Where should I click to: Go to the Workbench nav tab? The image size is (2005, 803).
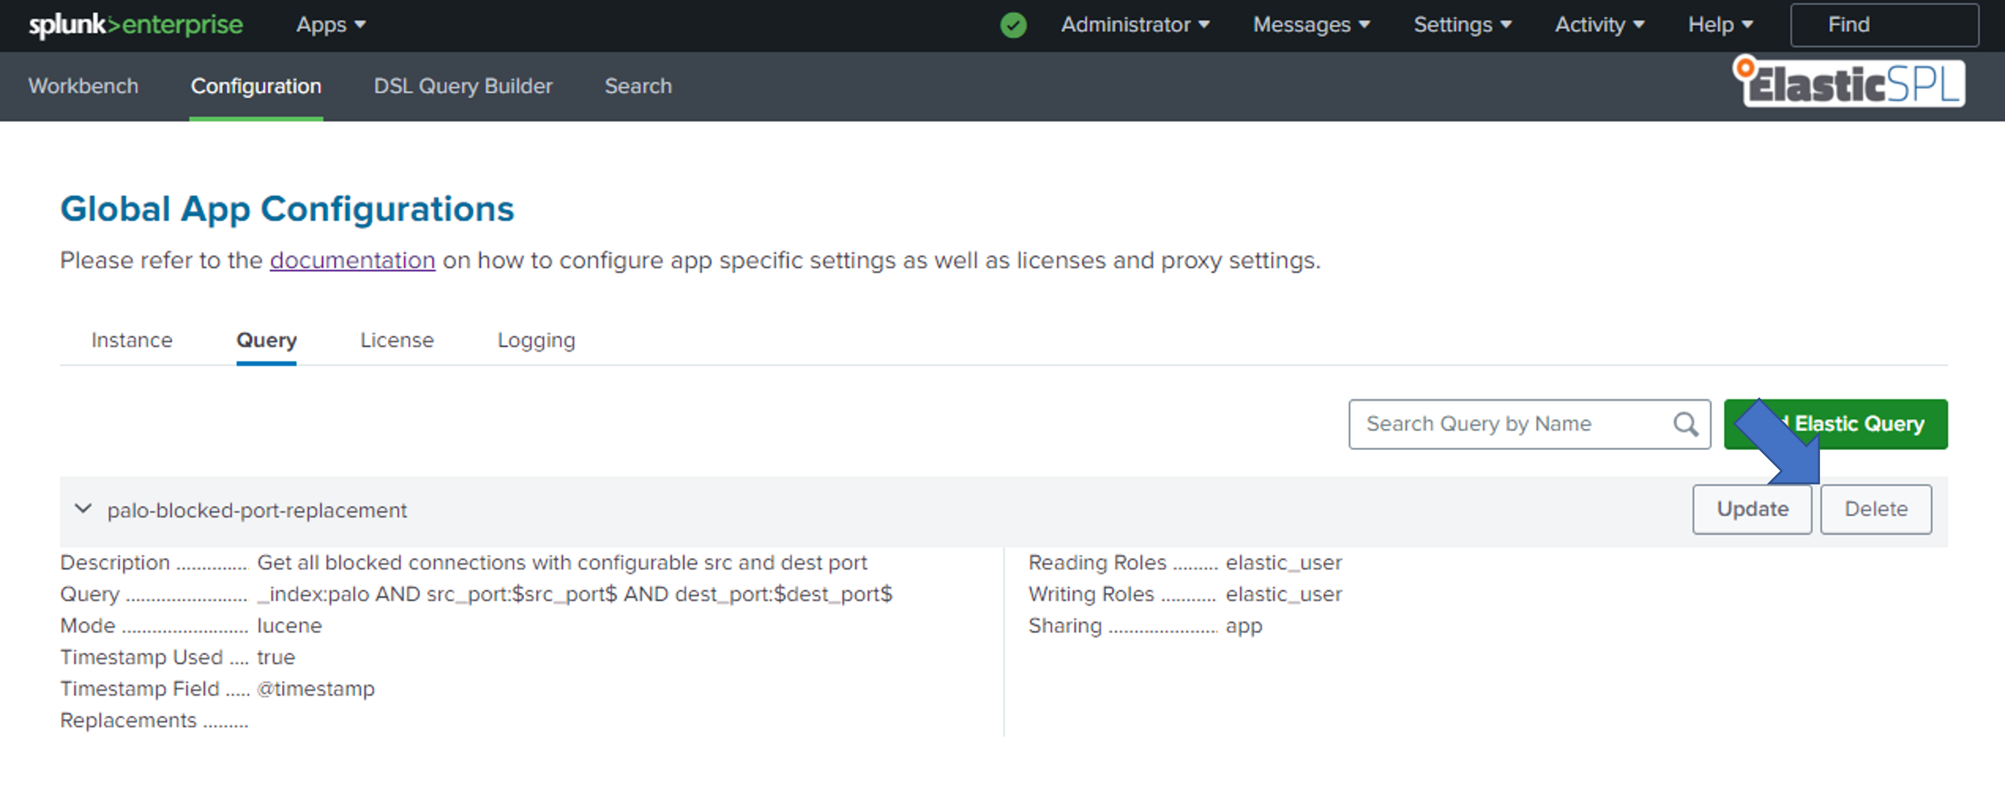click(83, 86)
